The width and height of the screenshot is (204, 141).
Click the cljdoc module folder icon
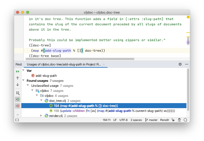click(x=37, y=91)
